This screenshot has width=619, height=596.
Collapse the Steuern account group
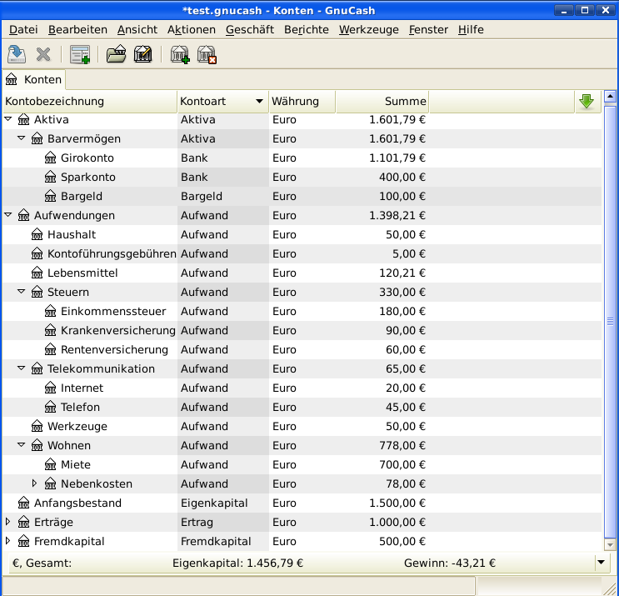22,292
